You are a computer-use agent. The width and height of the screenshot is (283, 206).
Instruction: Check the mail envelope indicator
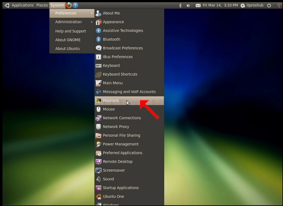198,5
